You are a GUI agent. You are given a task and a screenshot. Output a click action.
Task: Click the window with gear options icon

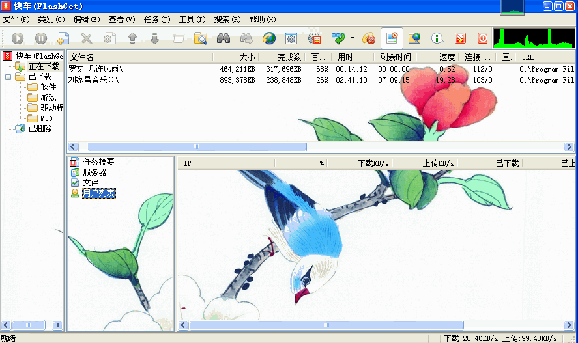pyautogui.click(x=291, y=38)
